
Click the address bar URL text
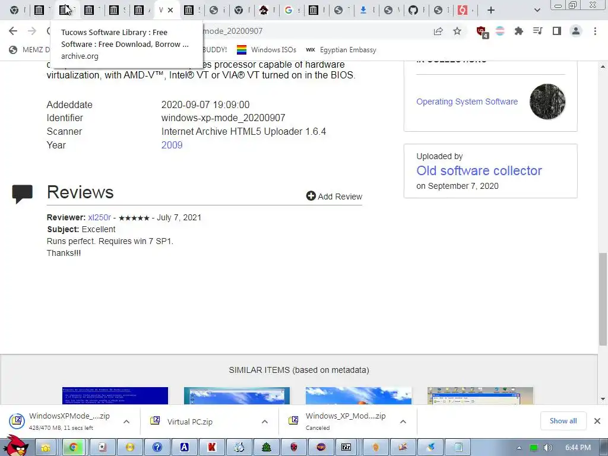click(x=233, y=31)
